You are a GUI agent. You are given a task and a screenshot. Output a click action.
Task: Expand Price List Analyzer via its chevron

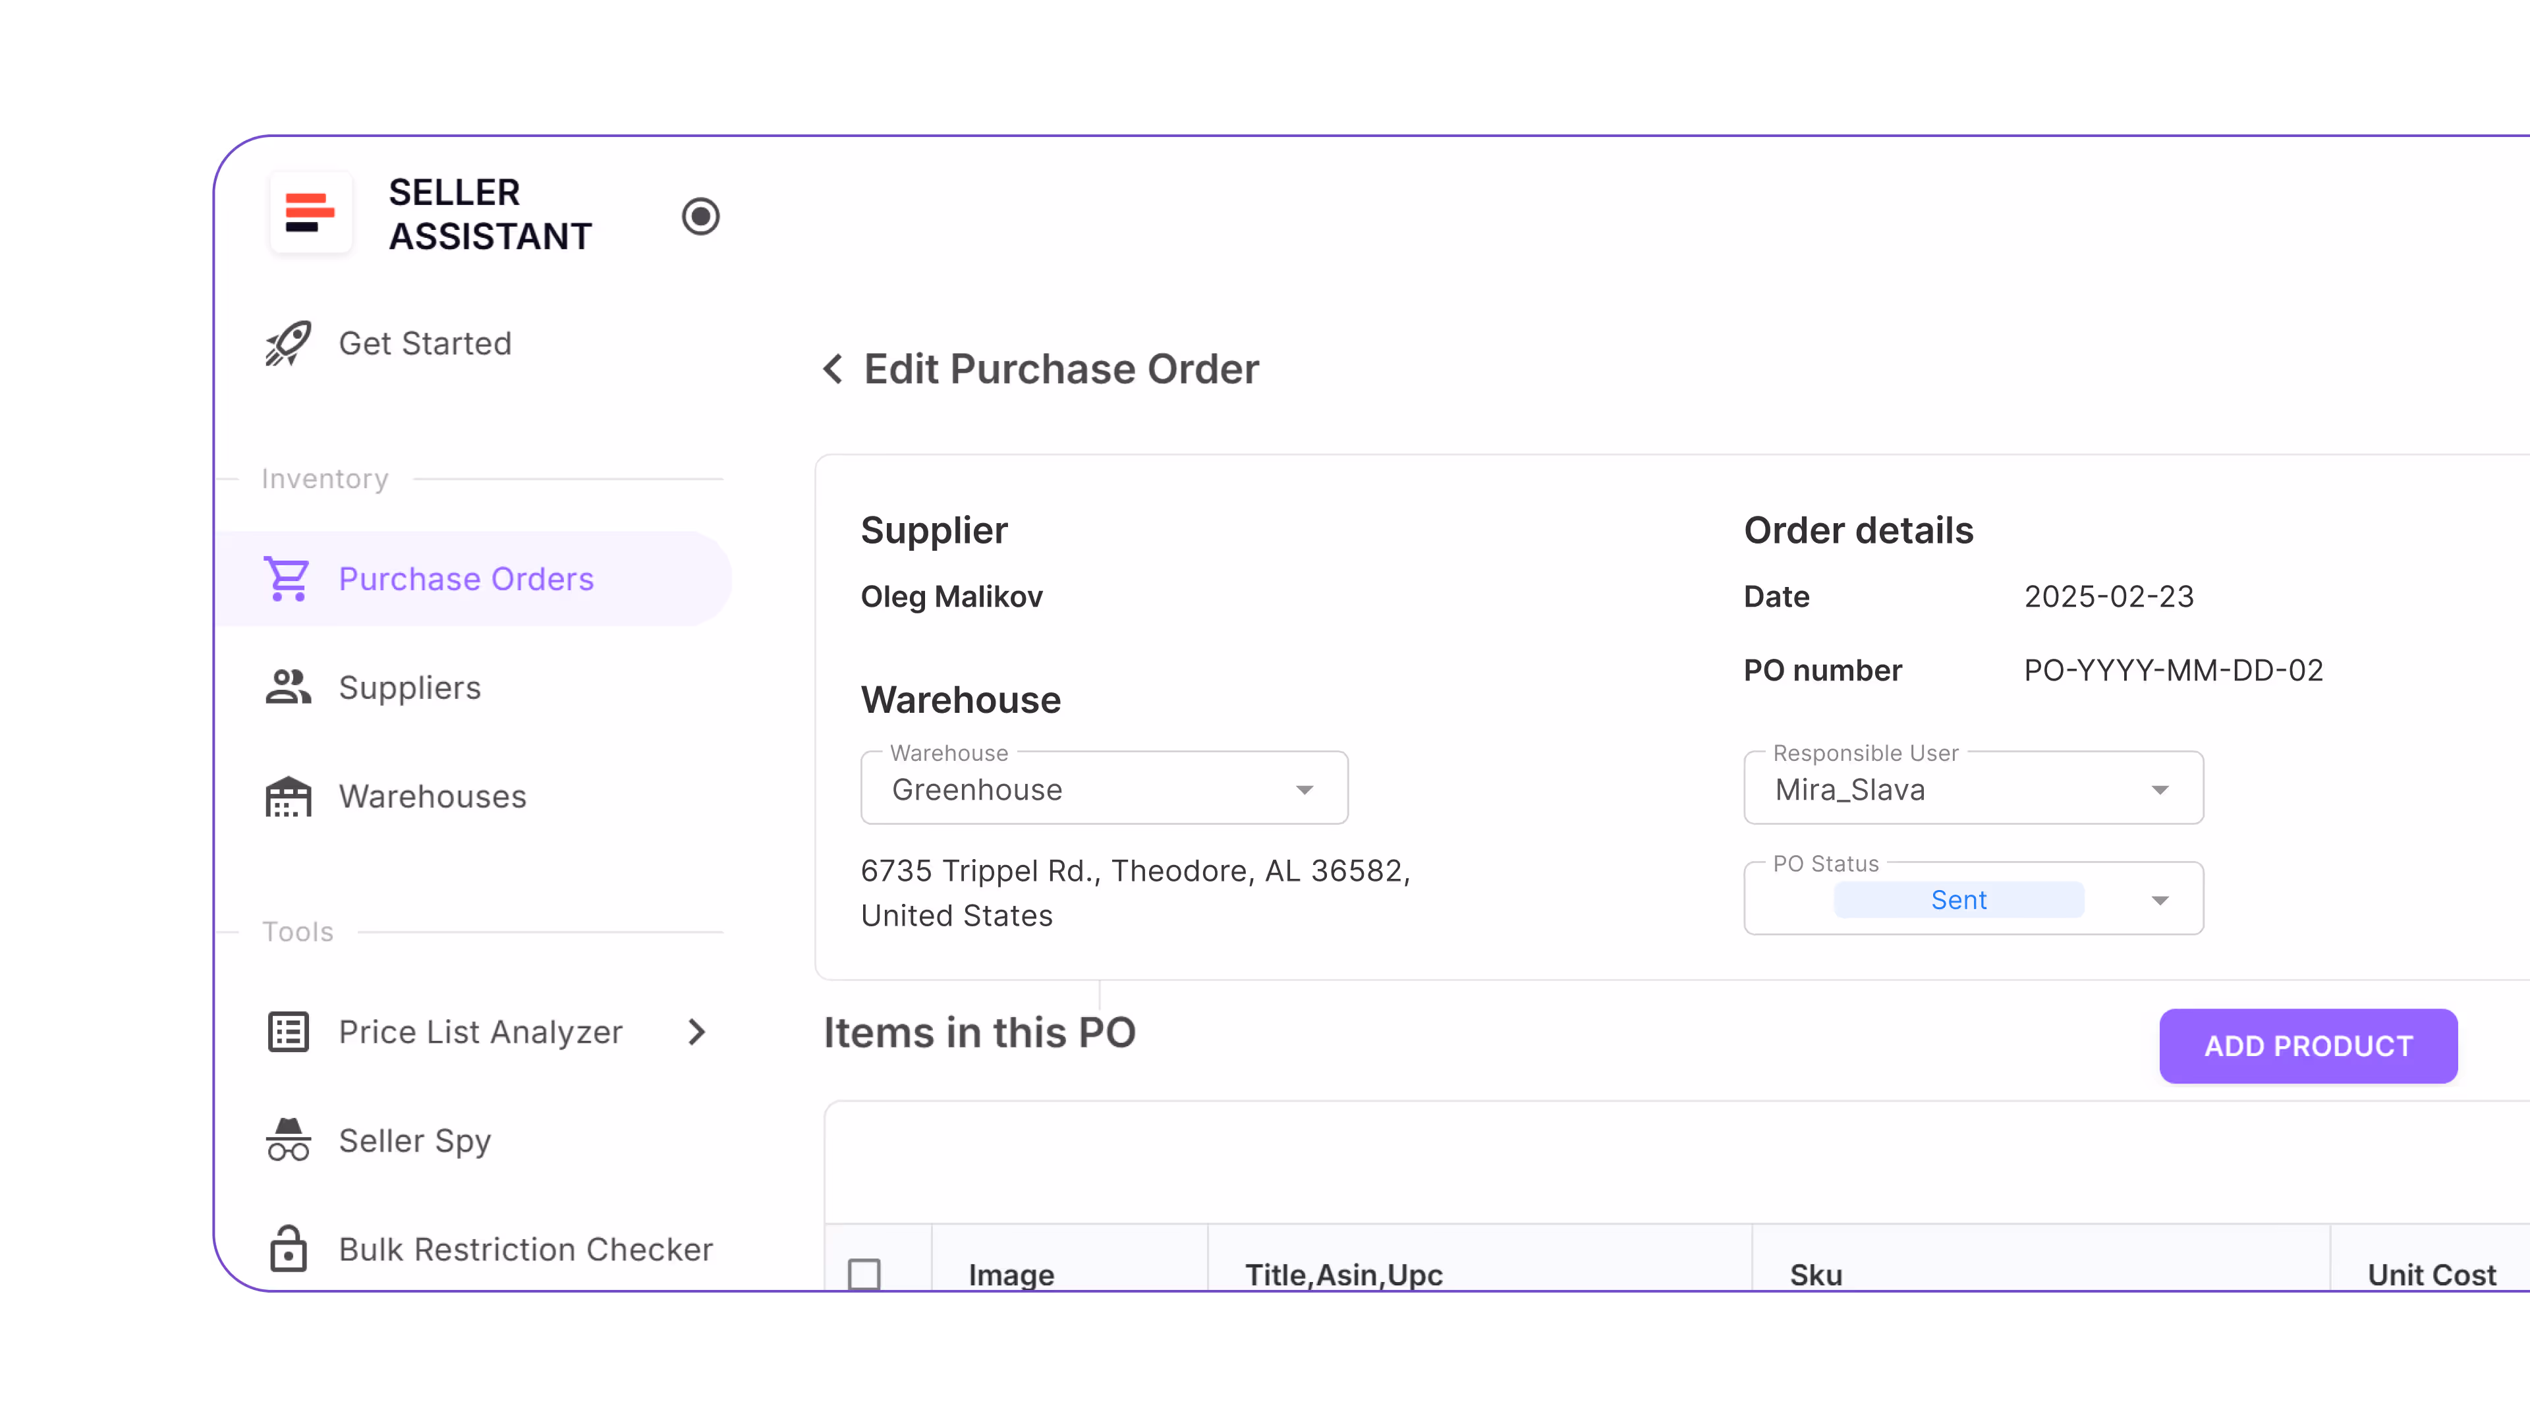pos(696,1031)
